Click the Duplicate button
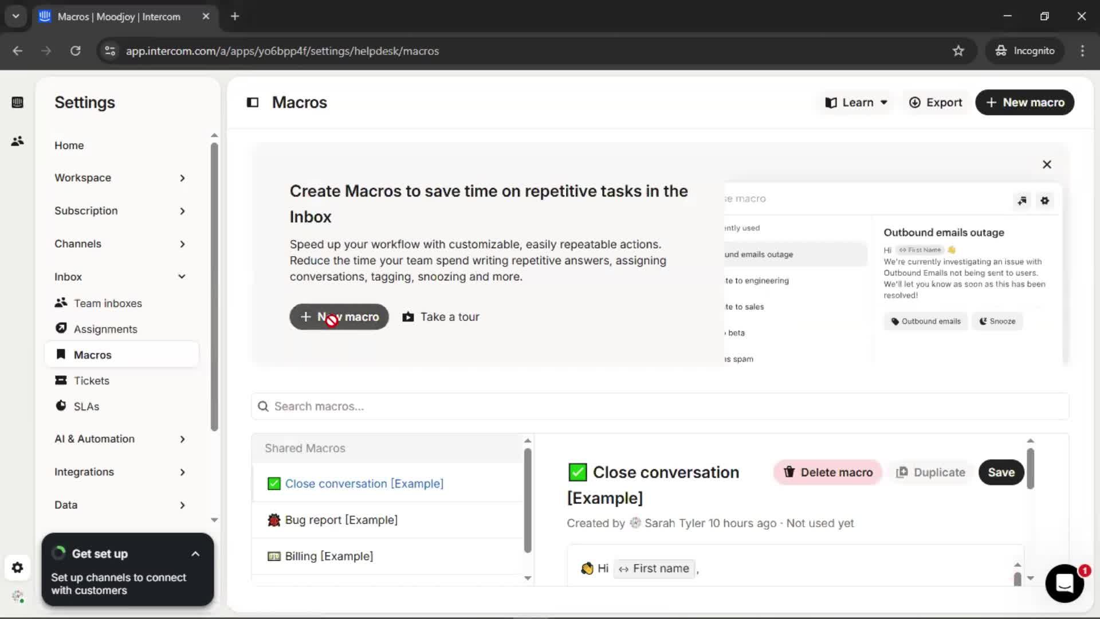The width and height of the screenshot is (1100, 619). point(930,472)
